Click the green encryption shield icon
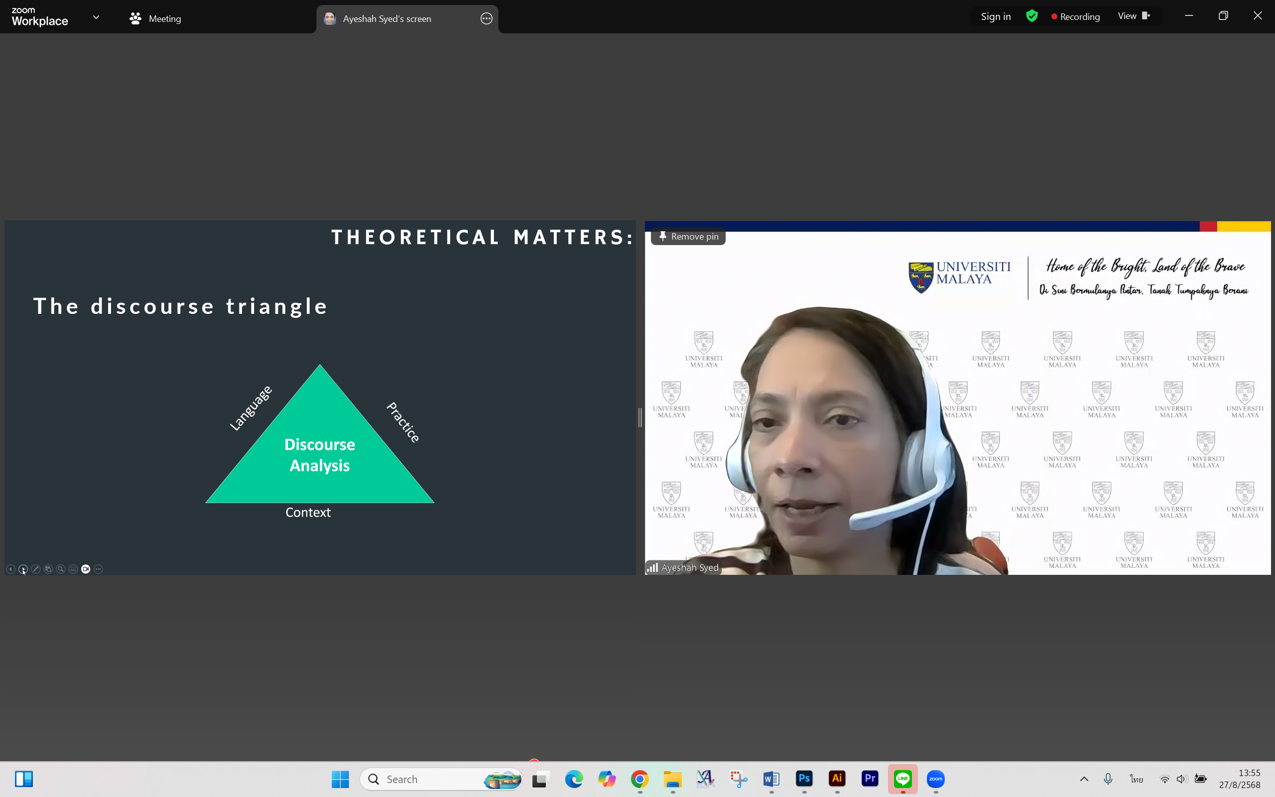Viewport: 1275px width, 797px height. tap(1031, 16)
